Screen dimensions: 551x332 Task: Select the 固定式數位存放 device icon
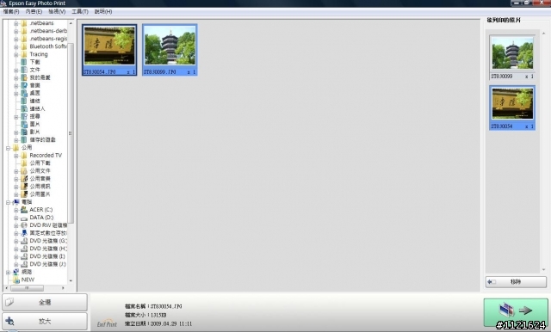[24, 233]
